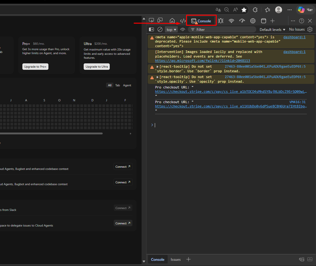
Task: Click the expand drawer icon at bottom right
Action: pyautogui.click(x=310, y=259)
